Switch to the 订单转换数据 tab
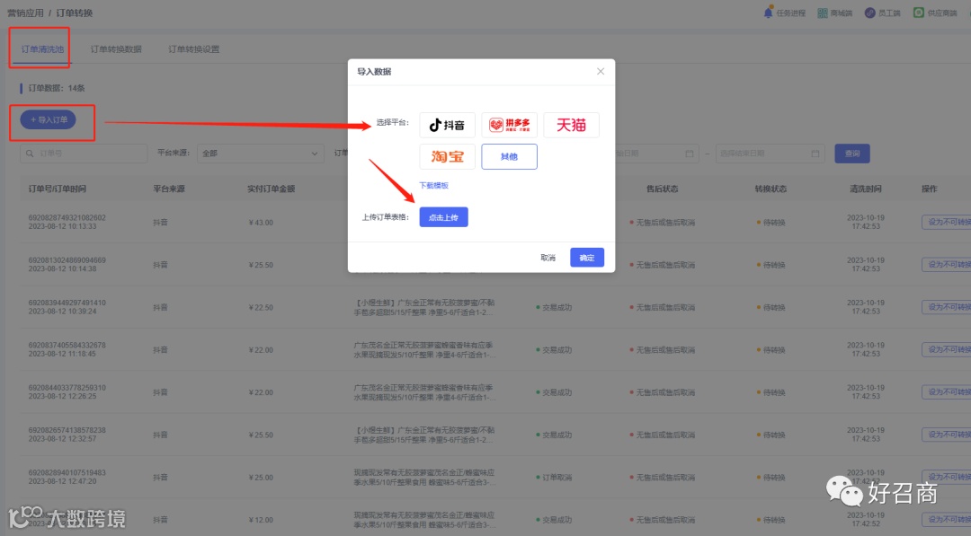The width and height of the screenshot is (971, 536). click(x=116, y=48)
